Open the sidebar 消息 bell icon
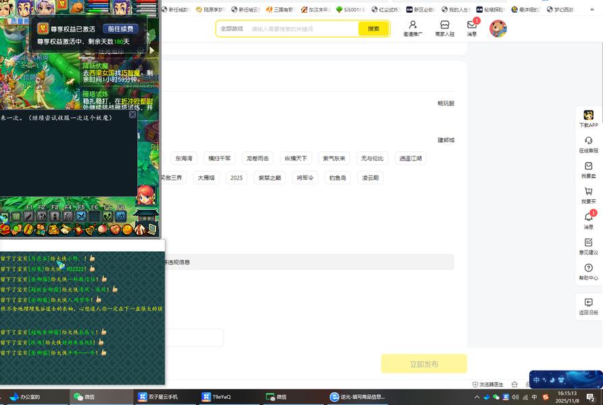Viewport: 603px width, 405px height. [588, 221]
